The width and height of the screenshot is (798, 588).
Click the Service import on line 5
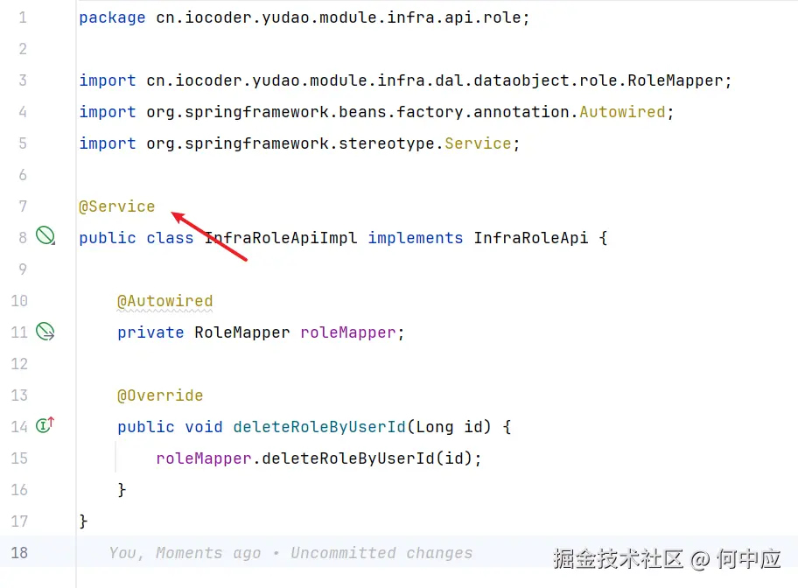[x=478, y=143]
